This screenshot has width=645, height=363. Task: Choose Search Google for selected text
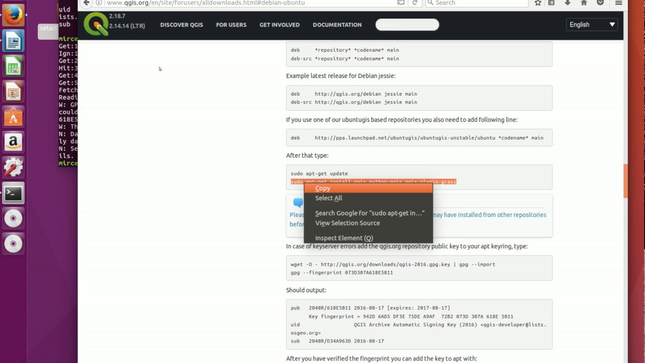[x=368, y=213]
